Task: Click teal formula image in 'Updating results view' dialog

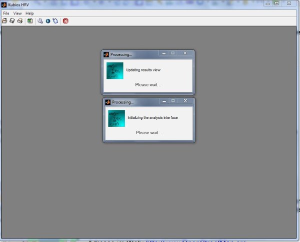Action: click(x=115, y=70)
